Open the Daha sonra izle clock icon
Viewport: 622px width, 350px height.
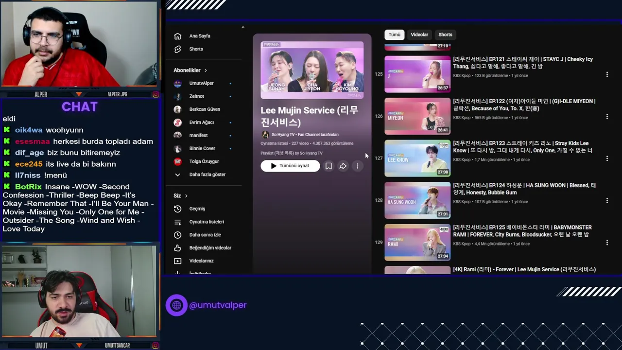(177, 235)
